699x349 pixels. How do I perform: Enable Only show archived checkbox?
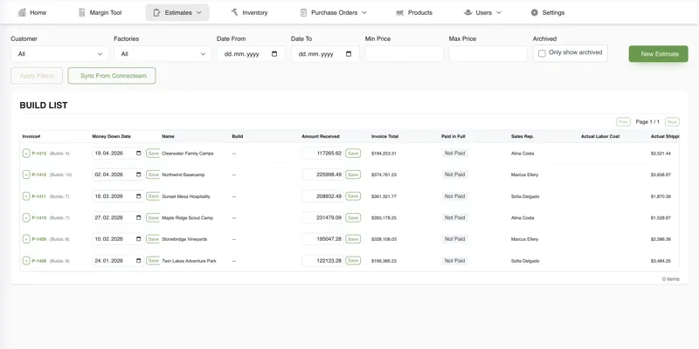[x=542, y=53]
